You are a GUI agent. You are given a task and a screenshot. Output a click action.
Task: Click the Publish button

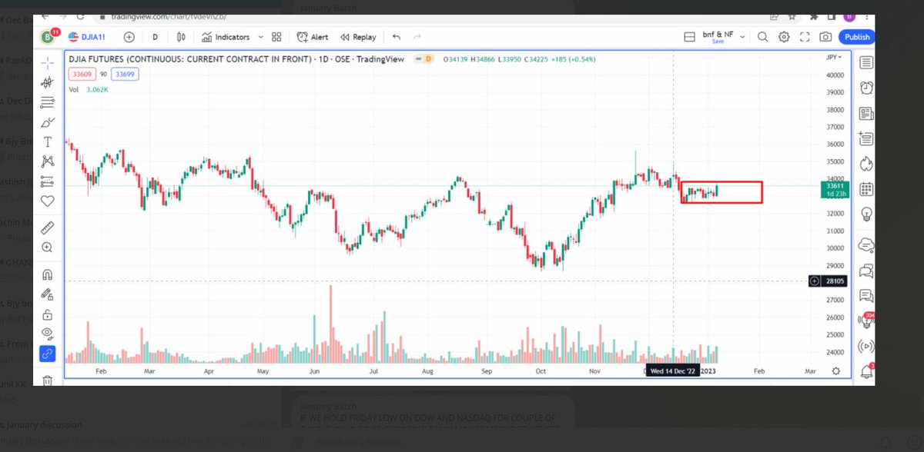(x=857, y=36)
